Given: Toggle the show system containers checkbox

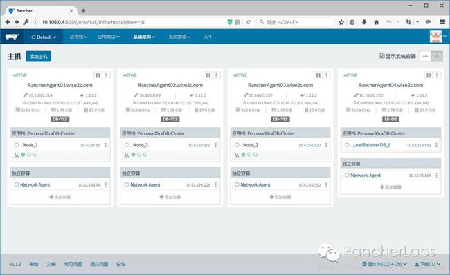Looking at the screenshot, I should [x=382, y=56].
